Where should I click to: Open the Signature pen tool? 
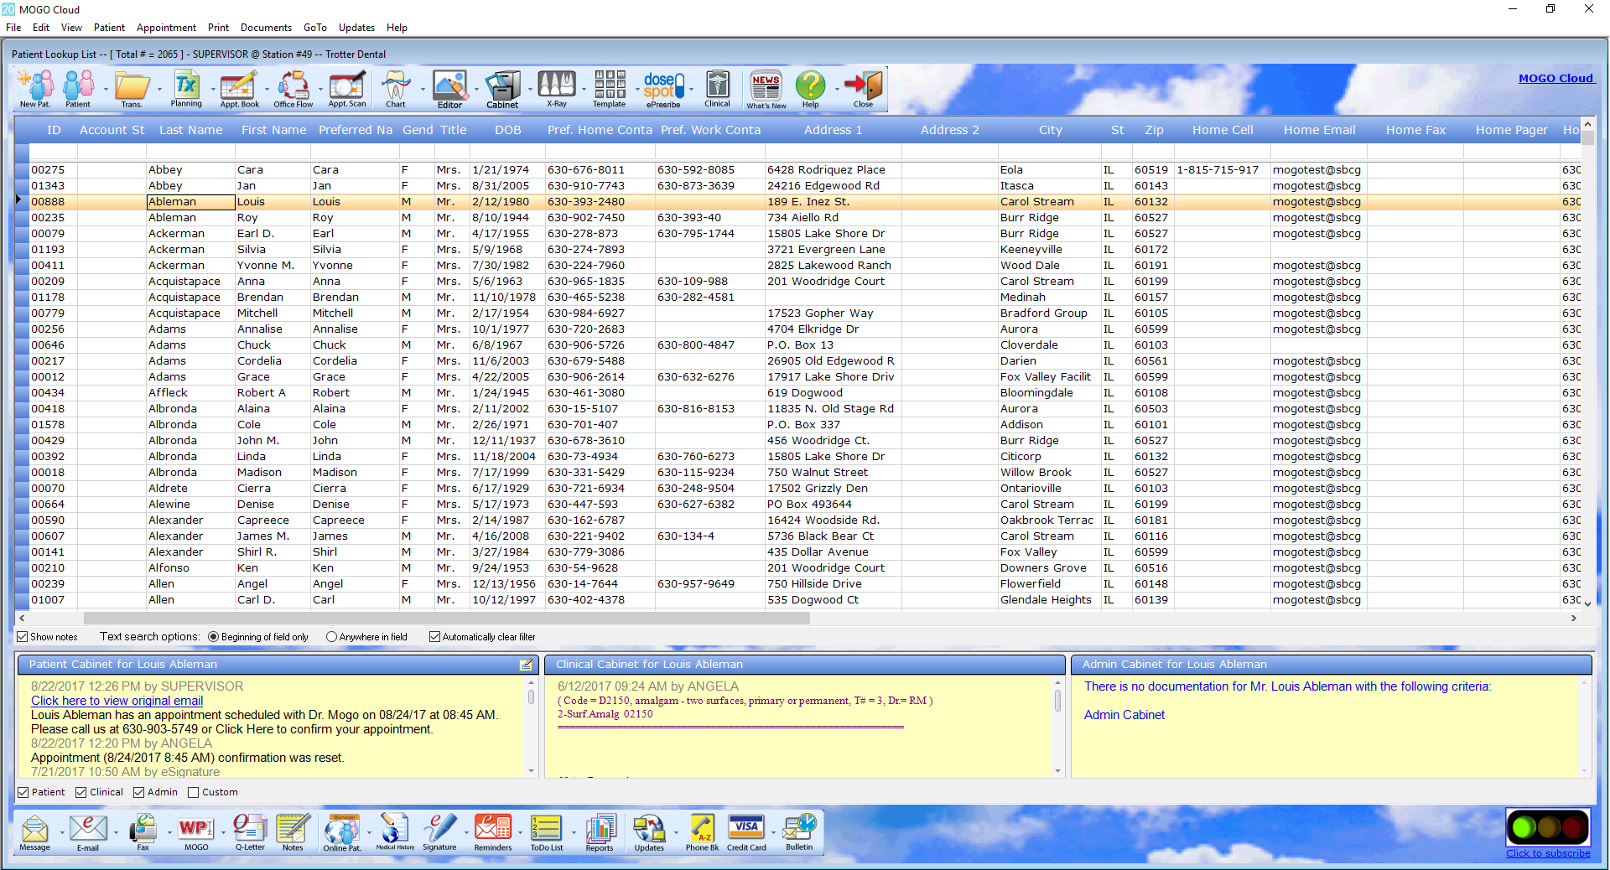click(439, 832)
